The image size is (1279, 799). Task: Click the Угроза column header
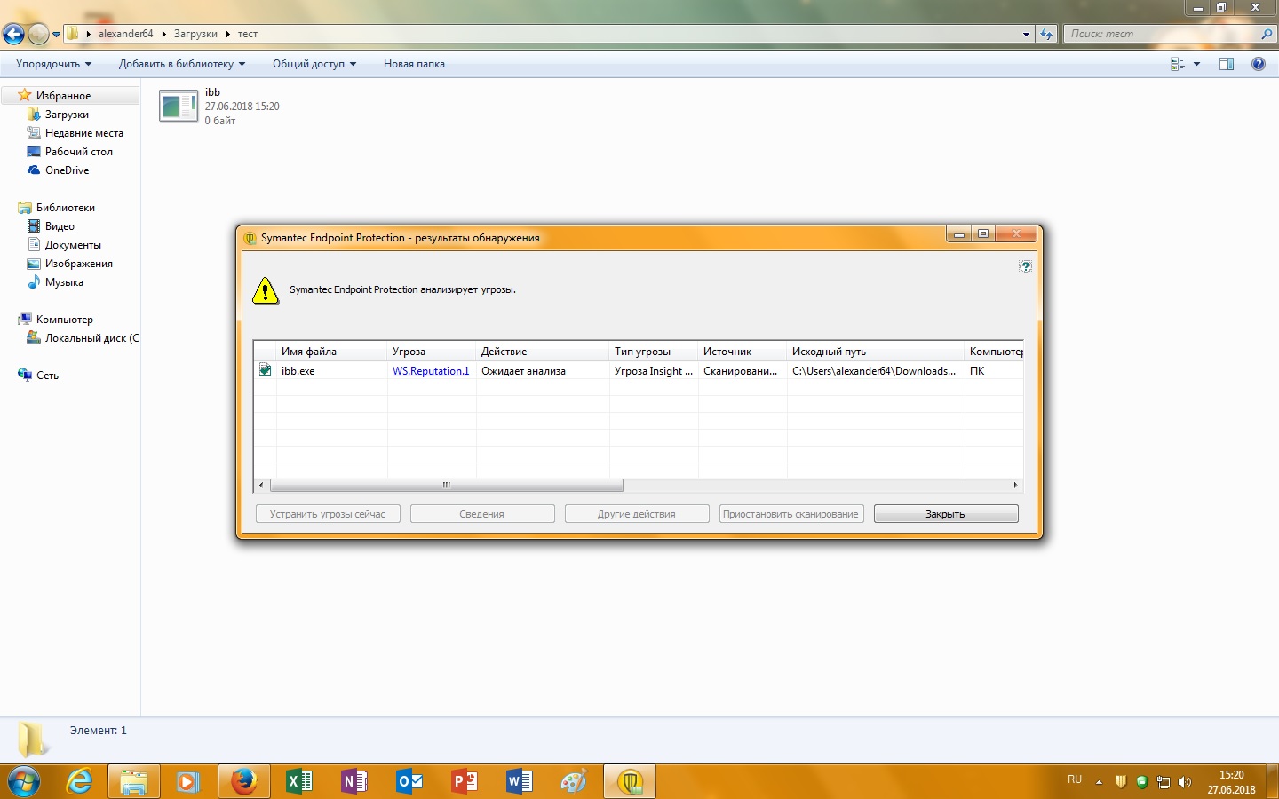point(432,352)
